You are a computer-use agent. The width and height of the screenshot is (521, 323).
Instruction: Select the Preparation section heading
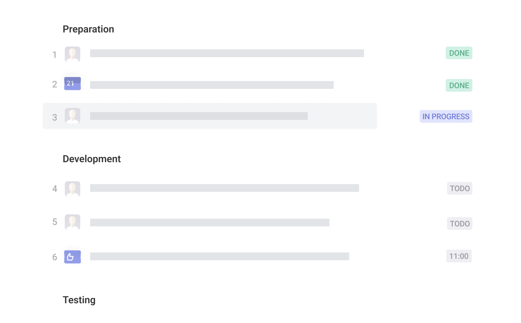pyautogui.click(x=88, y=29)
